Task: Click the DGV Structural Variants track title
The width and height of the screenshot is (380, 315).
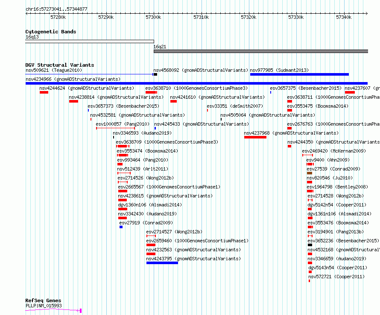Action: 60,65
